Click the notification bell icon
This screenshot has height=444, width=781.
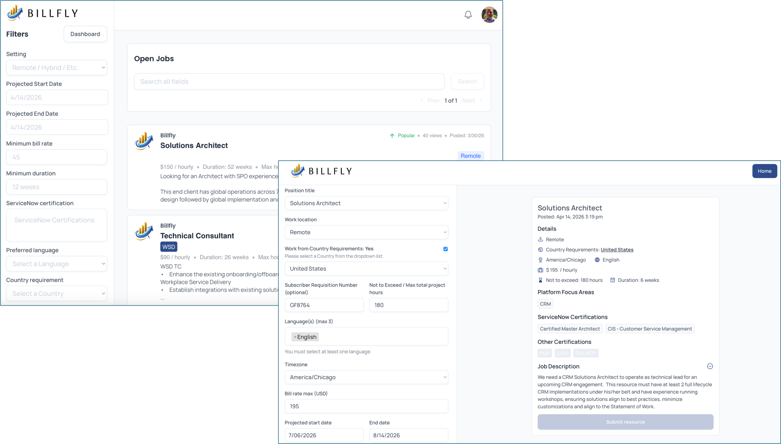click(x=468, y=15)
